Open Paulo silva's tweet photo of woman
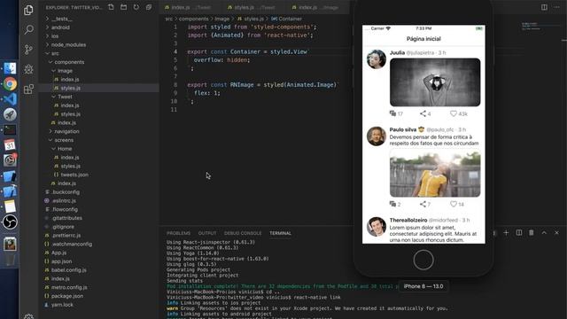 pos(435,173)
